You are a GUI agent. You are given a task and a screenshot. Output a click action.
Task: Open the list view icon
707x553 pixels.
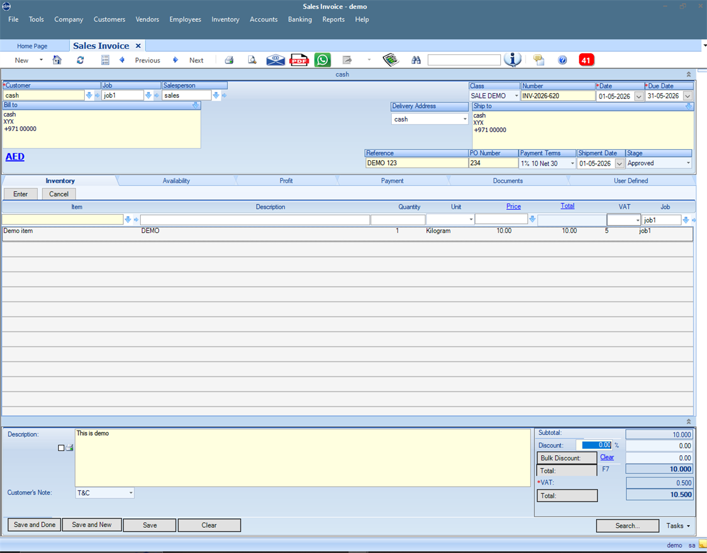click(x=105, y=60)
